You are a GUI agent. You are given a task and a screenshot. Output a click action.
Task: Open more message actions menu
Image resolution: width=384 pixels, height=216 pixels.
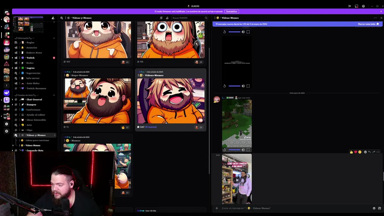point(378,152)
